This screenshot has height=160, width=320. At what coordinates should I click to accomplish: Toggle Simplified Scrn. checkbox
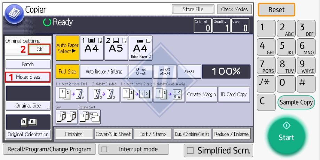pos(190,151)
